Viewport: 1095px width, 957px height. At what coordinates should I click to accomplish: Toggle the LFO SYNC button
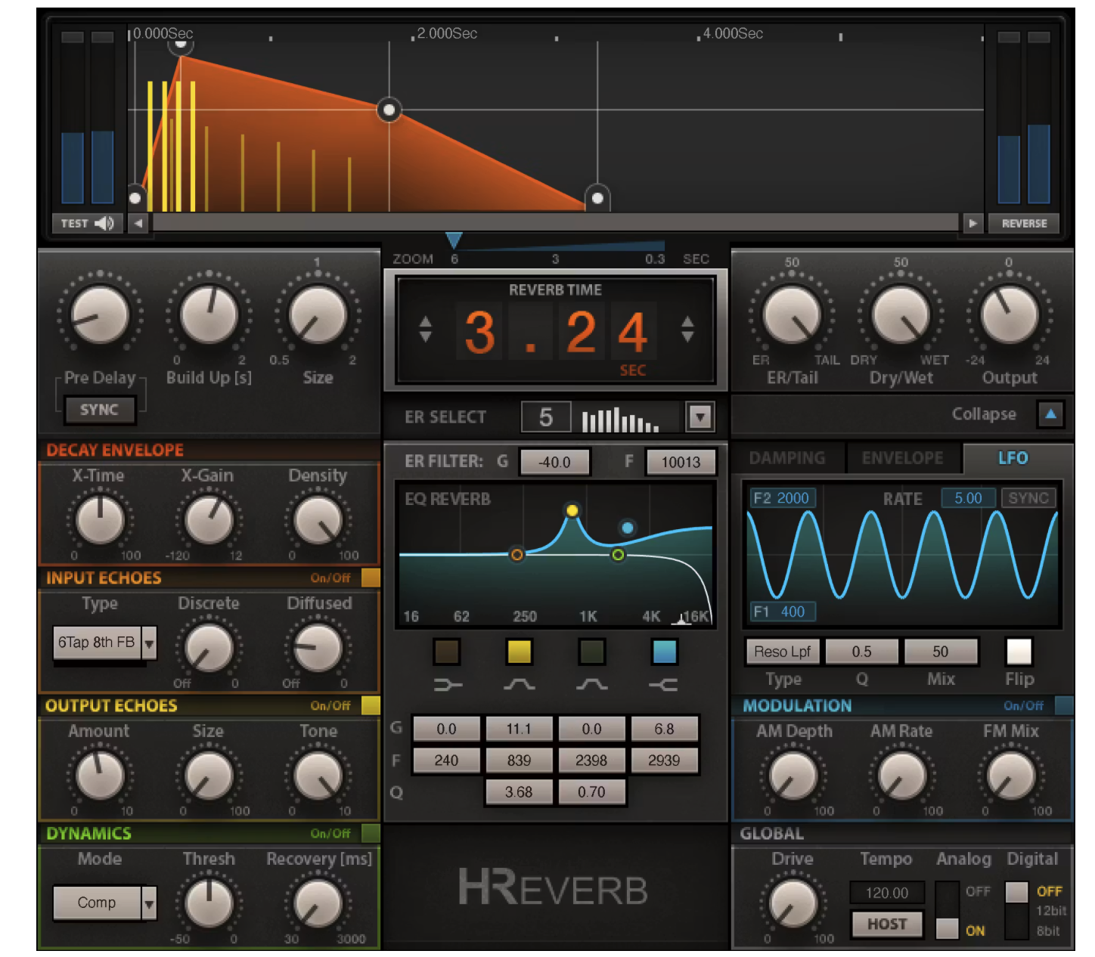[x=1028, y=498]
